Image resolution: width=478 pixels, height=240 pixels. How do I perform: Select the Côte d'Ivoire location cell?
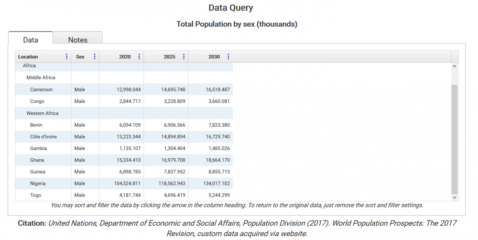point(43,137)
